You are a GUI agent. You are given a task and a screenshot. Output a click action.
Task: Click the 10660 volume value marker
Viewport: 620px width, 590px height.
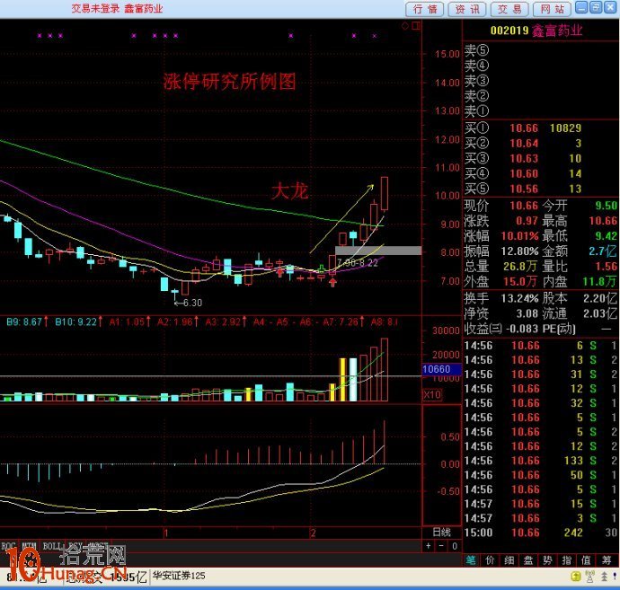[x=441, y=369]
